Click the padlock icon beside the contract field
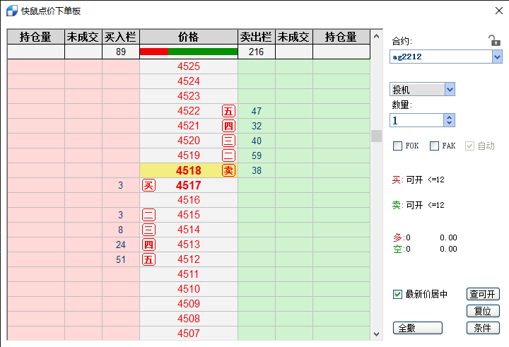This screenshot has height=347, width=509. pos(494,41)
